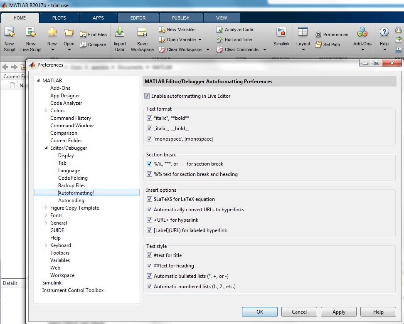Click the Help button in Preferences dialog
The height and width of the screenshot is (324, 404).
point(378,312)
